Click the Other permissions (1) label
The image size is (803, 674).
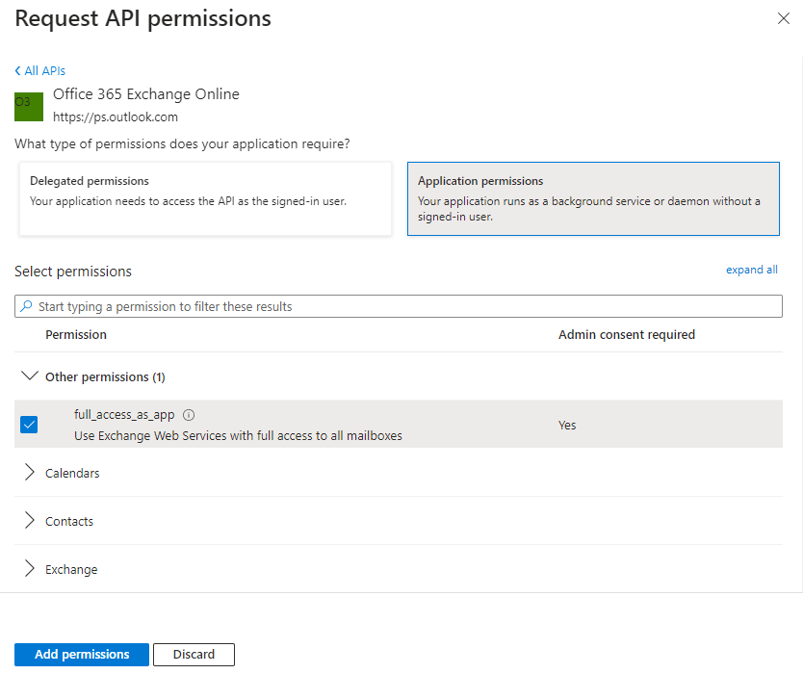[105, 376]
